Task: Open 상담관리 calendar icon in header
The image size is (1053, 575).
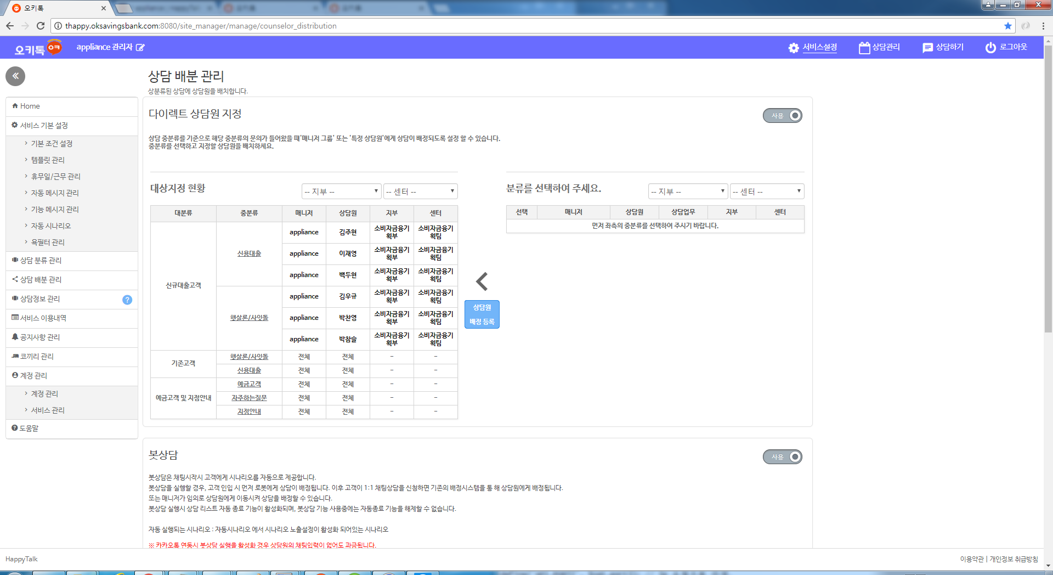Action: (x=864, y=48)
